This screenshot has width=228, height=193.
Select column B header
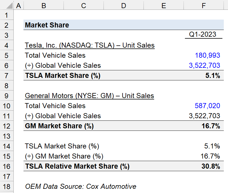(44, 6)
